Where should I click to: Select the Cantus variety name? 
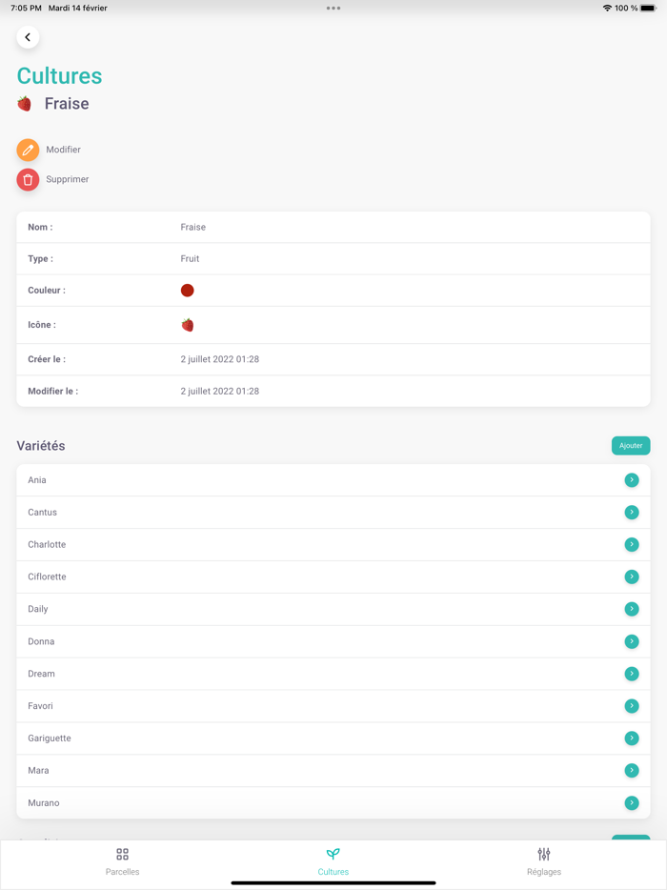[43, 512]
